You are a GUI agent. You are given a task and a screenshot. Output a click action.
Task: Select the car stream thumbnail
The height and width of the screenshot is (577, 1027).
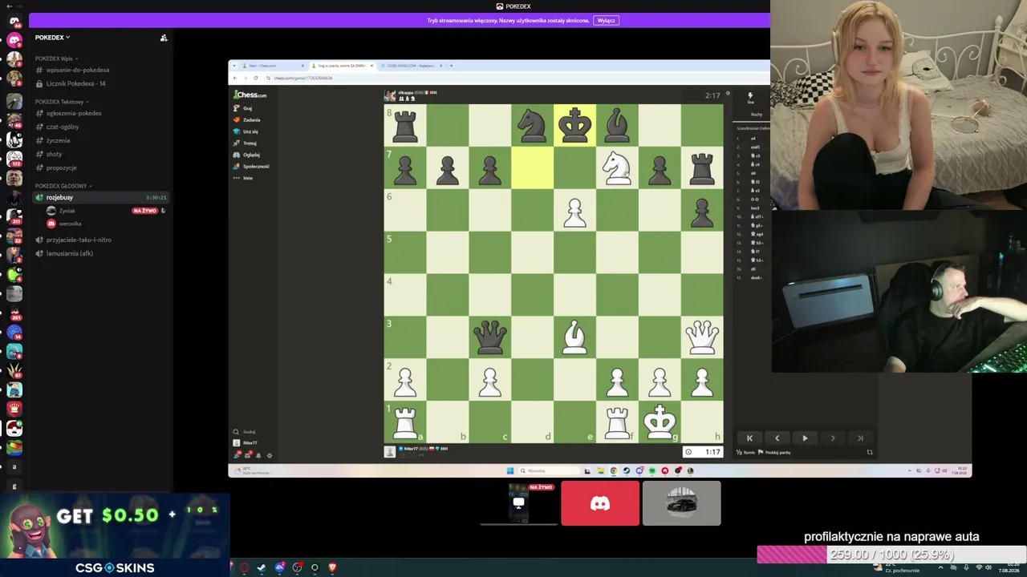[682, 503]
